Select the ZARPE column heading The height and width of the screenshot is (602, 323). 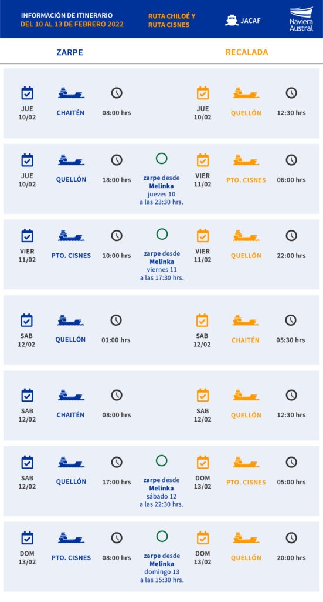(x=70, y=52)
